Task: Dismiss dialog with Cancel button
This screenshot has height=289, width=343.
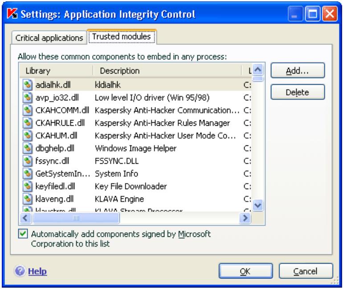Action: (306, 271)
